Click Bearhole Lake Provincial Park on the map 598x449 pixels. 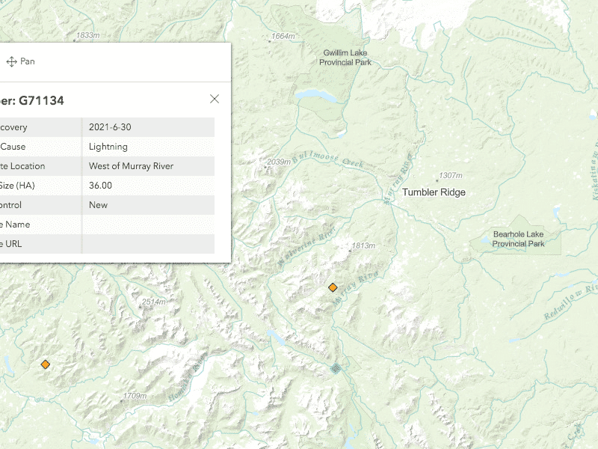[518, 239]
